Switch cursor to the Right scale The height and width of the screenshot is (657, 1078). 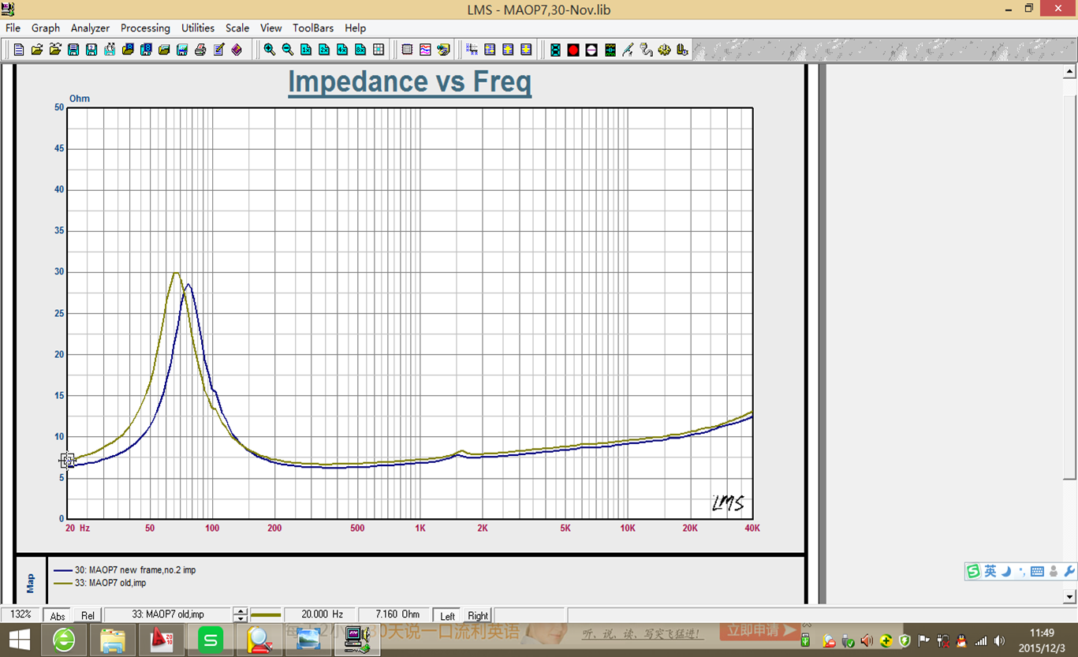click(x=478, y=615)
